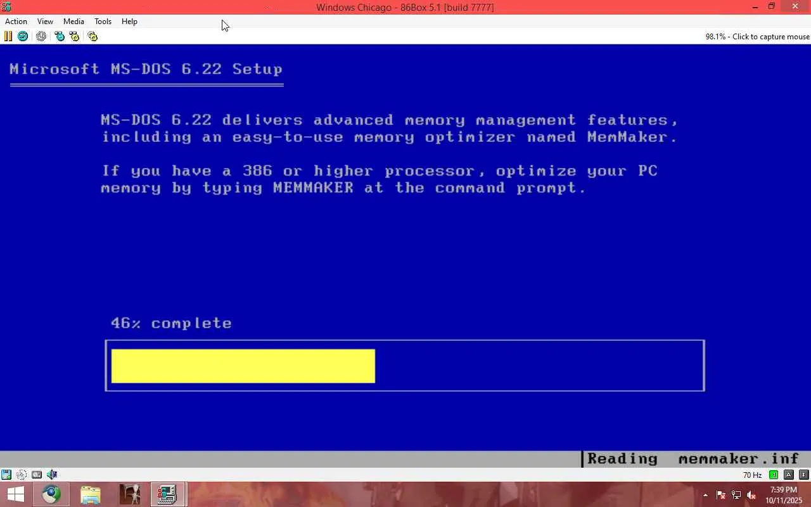Toggle the Caps Lock 'A' indicator
The width and height of the screenshot is (811, 507).
[x=789, y=475]
